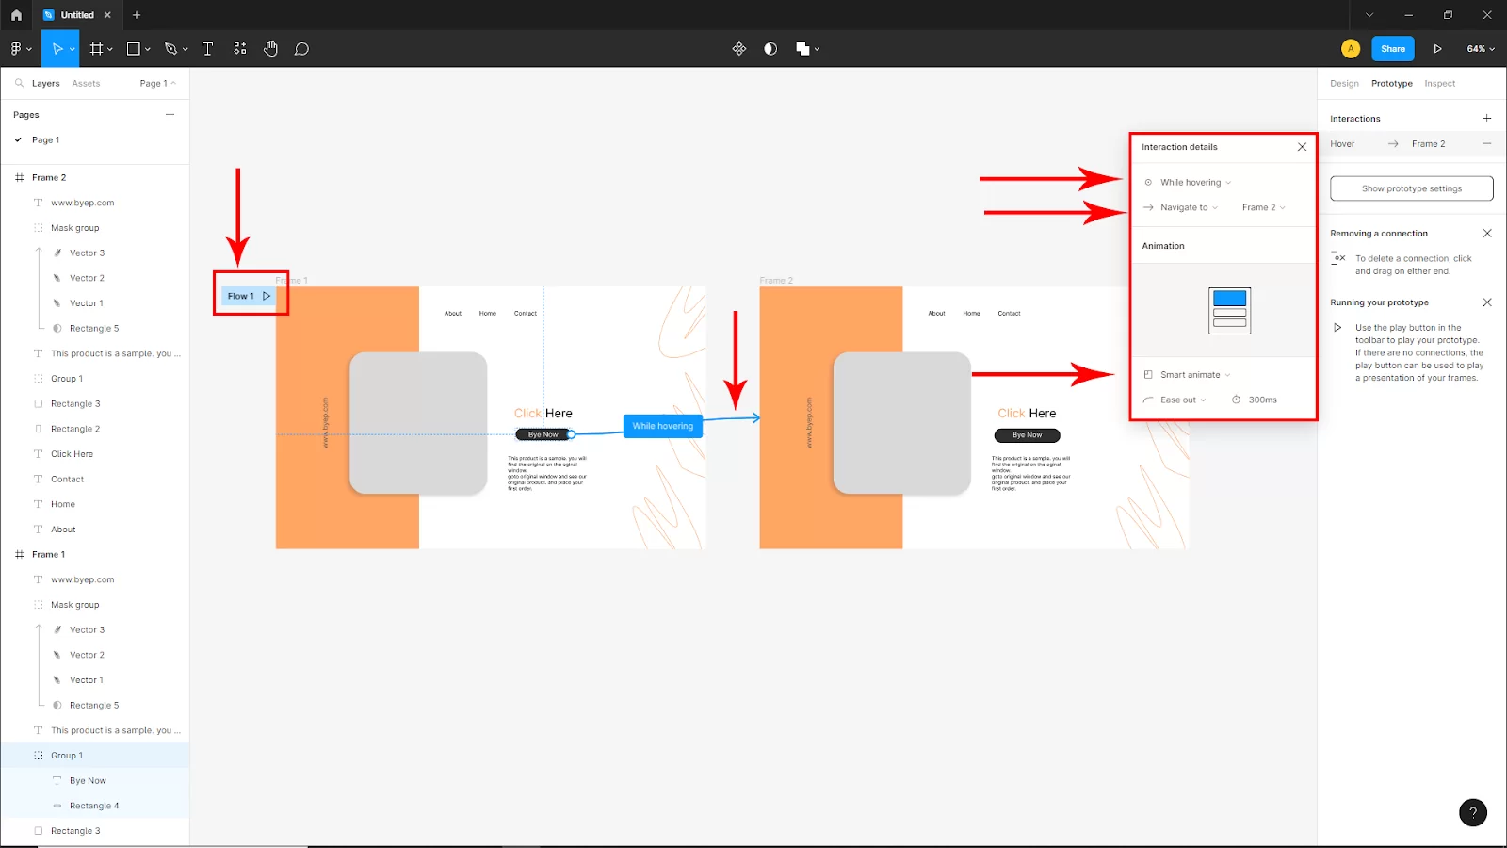1507x848 pixels.
Task: Click the search icon in Layers panel
Action: click(x=19, y=83)
